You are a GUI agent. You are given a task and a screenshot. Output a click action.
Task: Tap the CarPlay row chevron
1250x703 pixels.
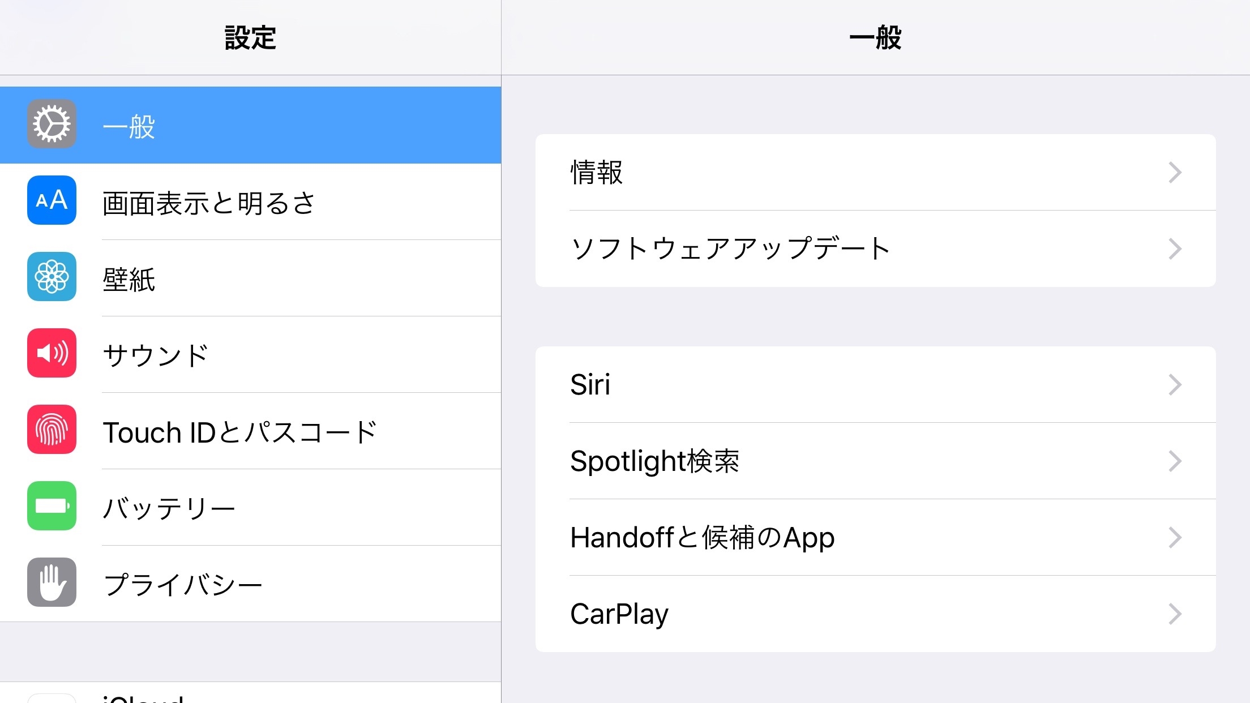(x=1175, y=614)
